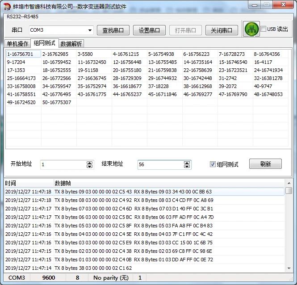Viewport: 297px width, 285px height.
Task: Select cell 50-16775307
Action: [x=59, y=102]
